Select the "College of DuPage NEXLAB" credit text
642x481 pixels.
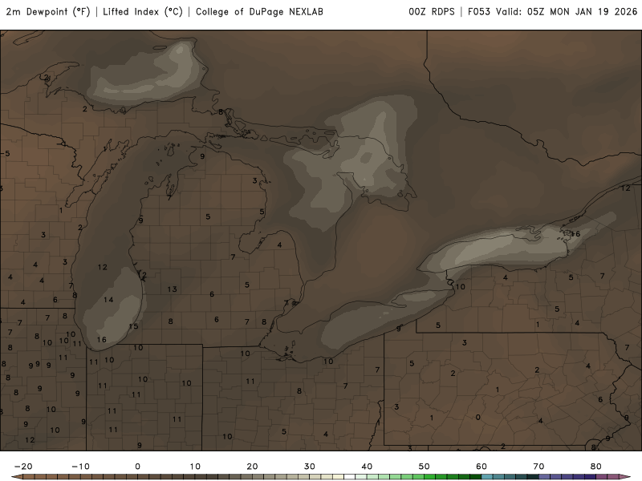click(x=259, y=12)
